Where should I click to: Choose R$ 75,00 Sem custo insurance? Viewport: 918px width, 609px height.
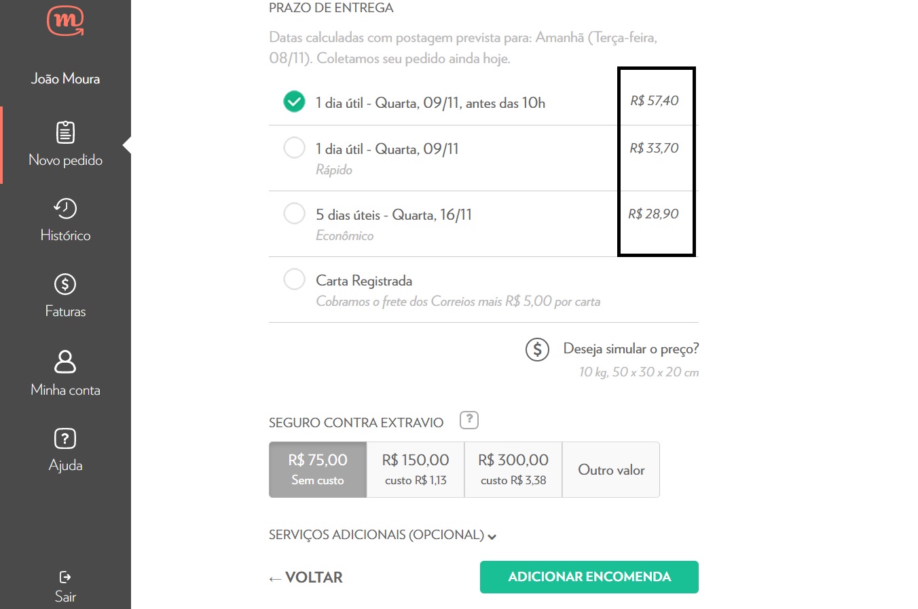pos(318,469)
